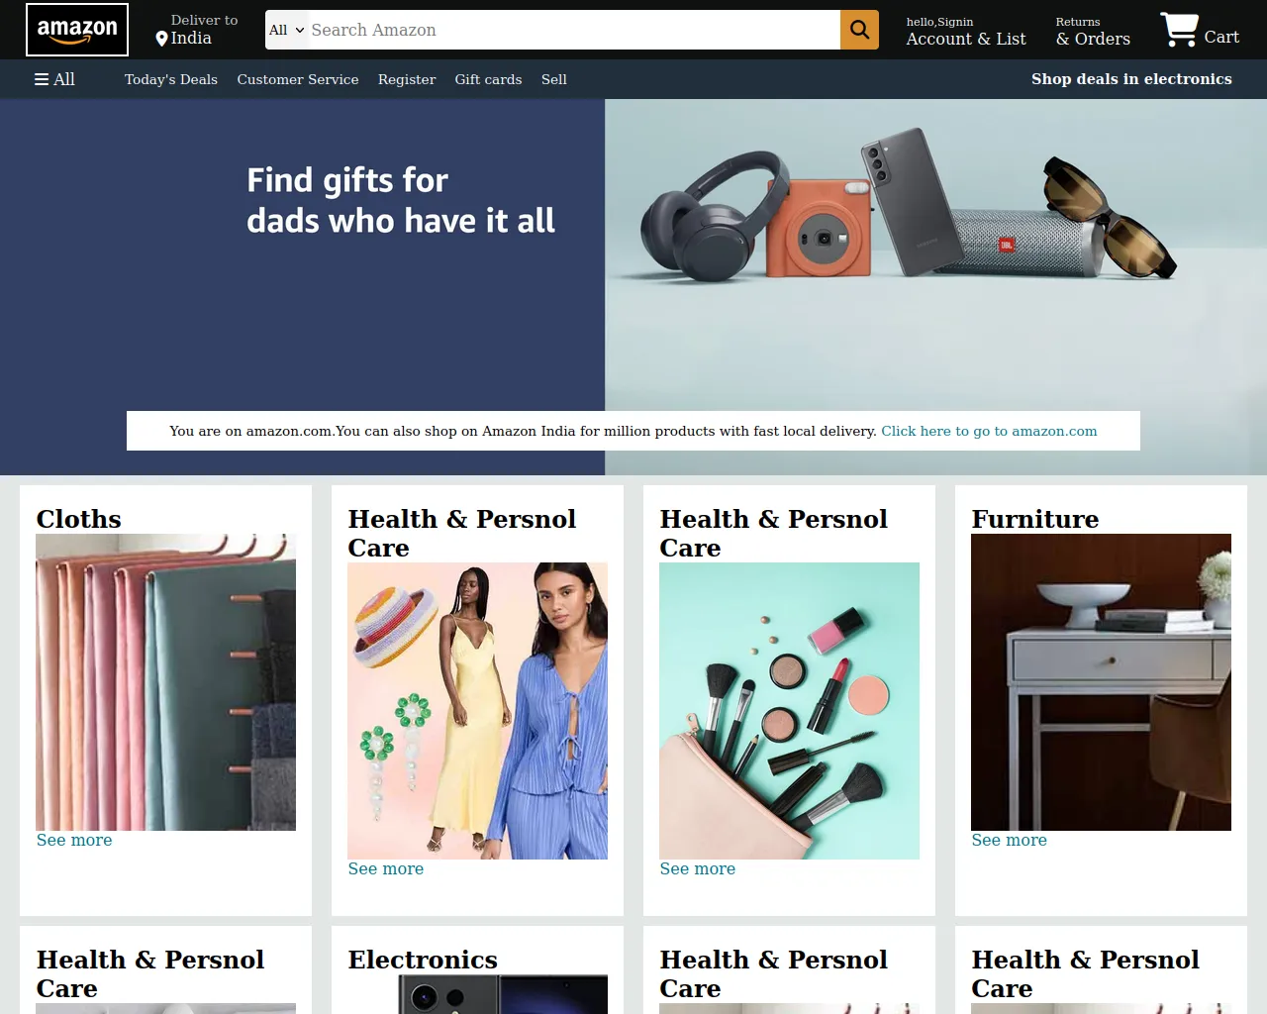Click See more under Furniture

click(x=1009, y=840)
